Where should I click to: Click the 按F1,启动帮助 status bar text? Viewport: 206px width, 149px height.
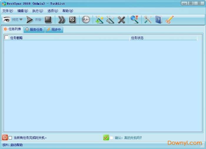13,145
